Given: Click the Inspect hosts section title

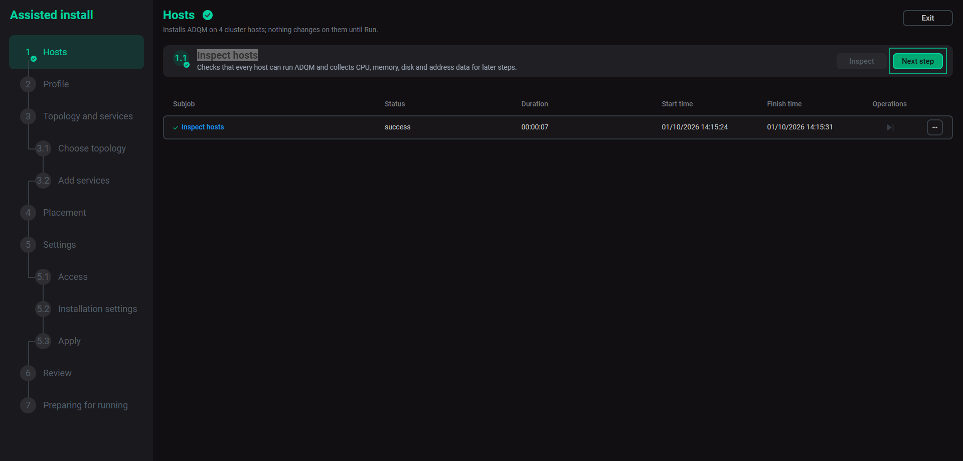Looking at the screenshot, I should click(227, 55).
